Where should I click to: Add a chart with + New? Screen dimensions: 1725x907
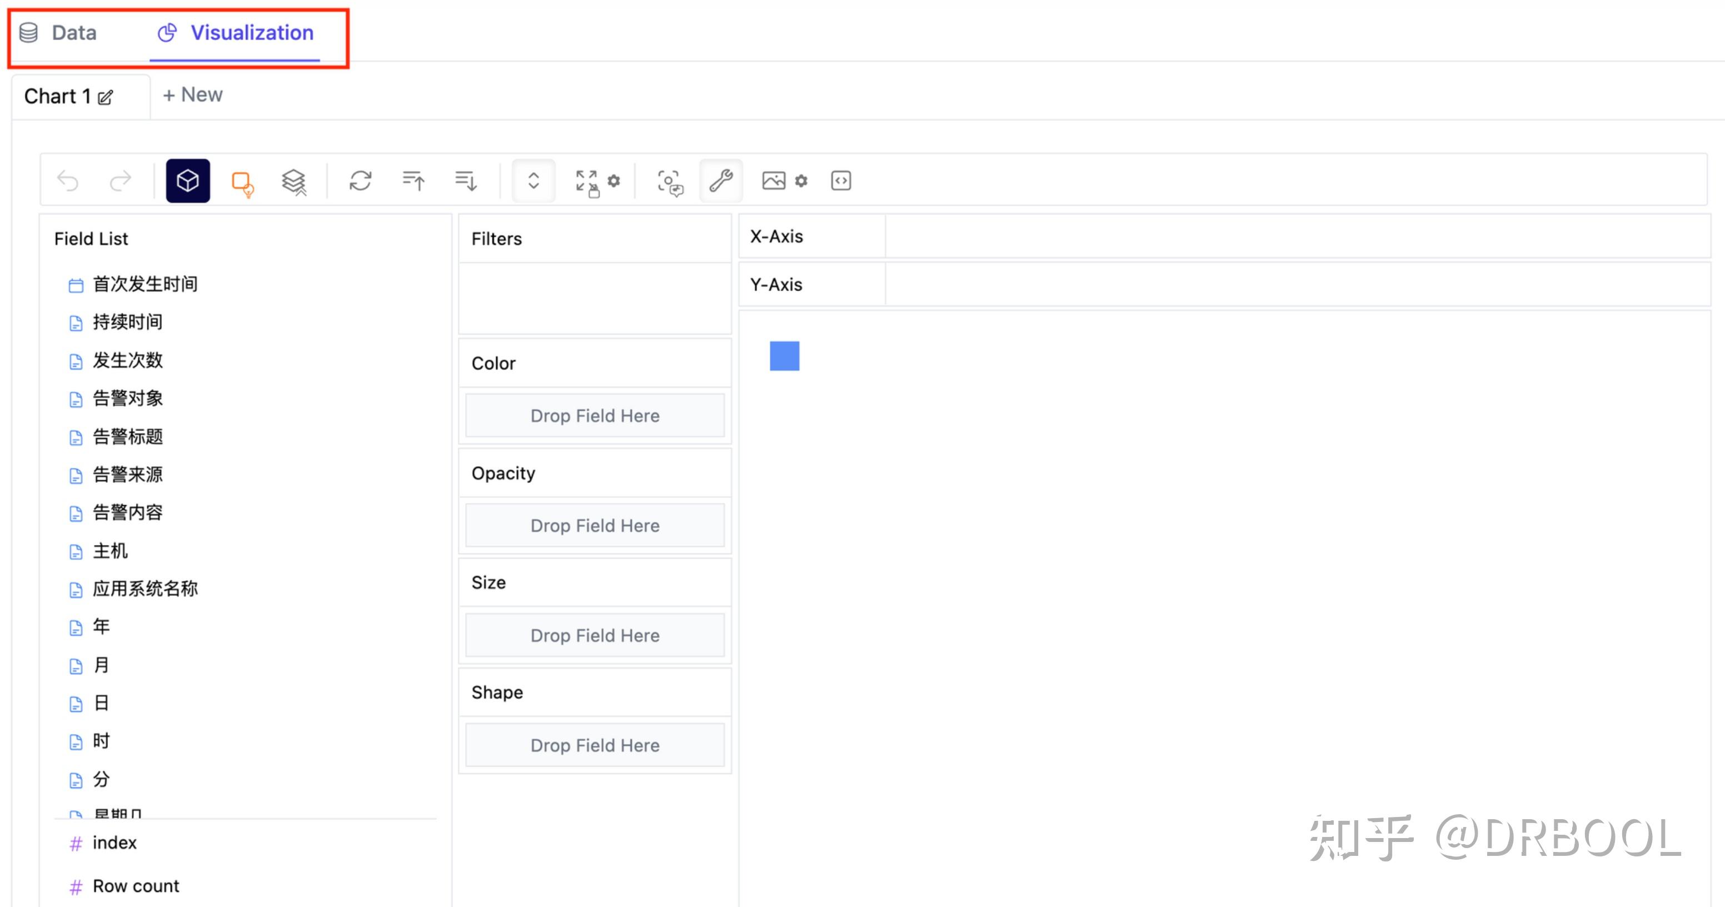(193, 95)
